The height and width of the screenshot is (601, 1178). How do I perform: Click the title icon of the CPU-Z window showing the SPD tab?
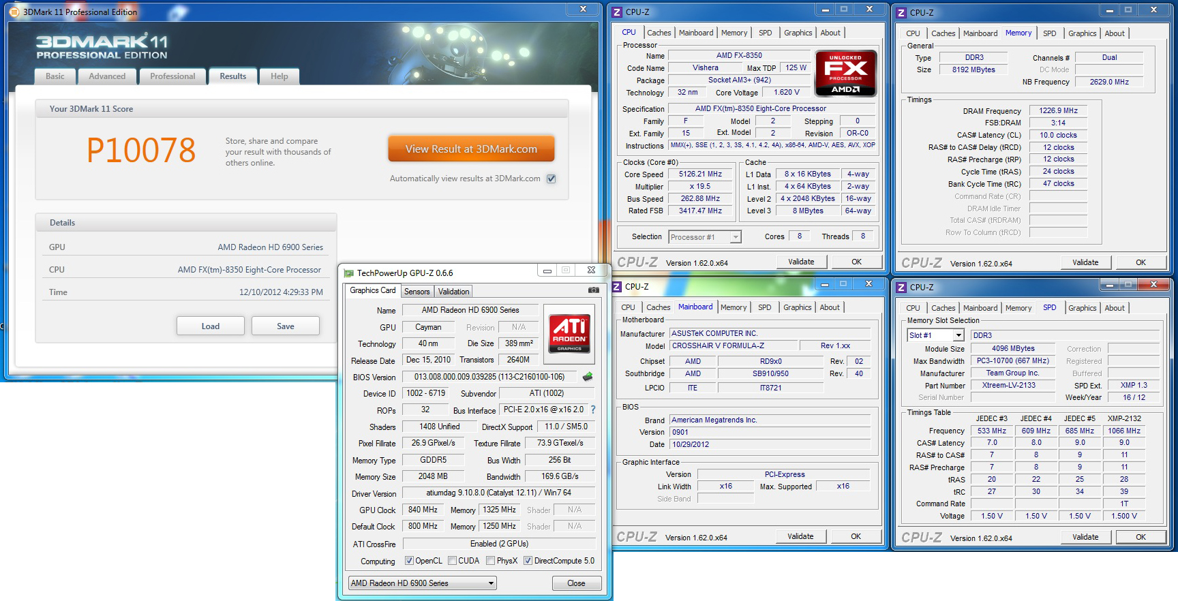tap(901, 288)
